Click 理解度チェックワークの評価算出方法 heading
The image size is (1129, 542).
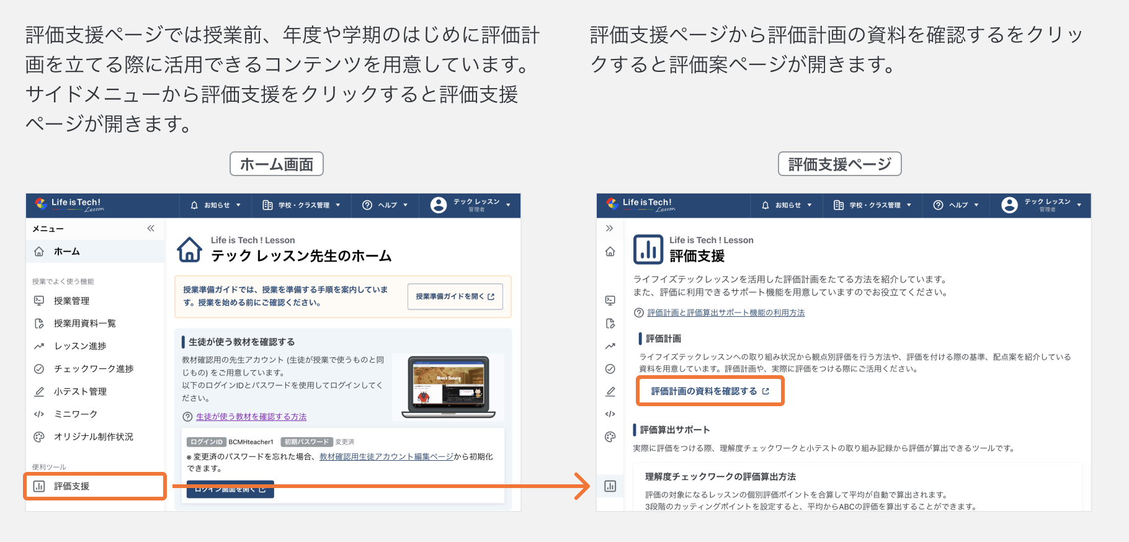(x=720, y=477)
